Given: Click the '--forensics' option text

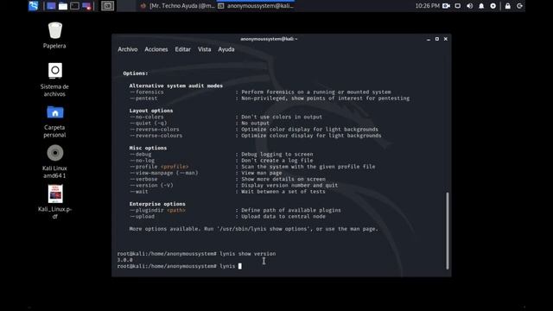Looking at the screenshot, I should point(147,92).
